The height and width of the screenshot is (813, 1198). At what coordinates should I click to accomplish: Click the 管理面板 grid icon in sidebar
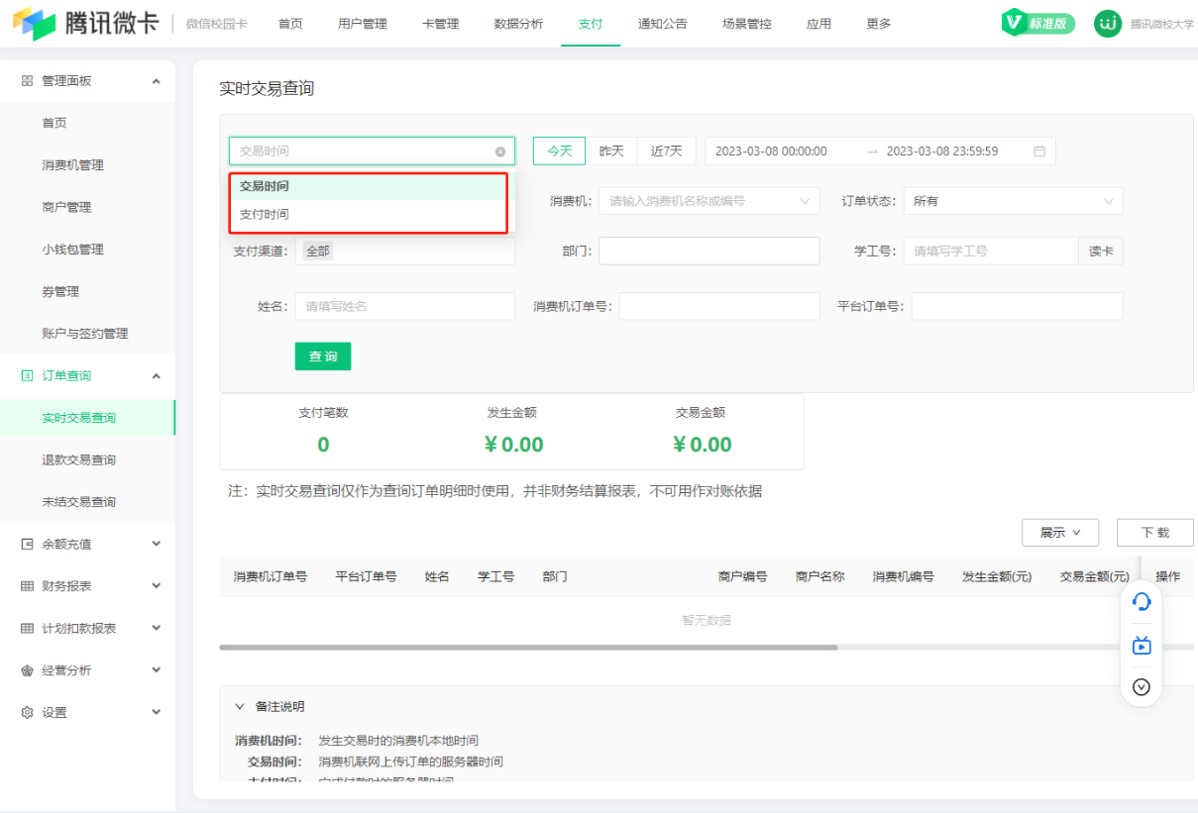pyautogui.click(x=27, y=81)
